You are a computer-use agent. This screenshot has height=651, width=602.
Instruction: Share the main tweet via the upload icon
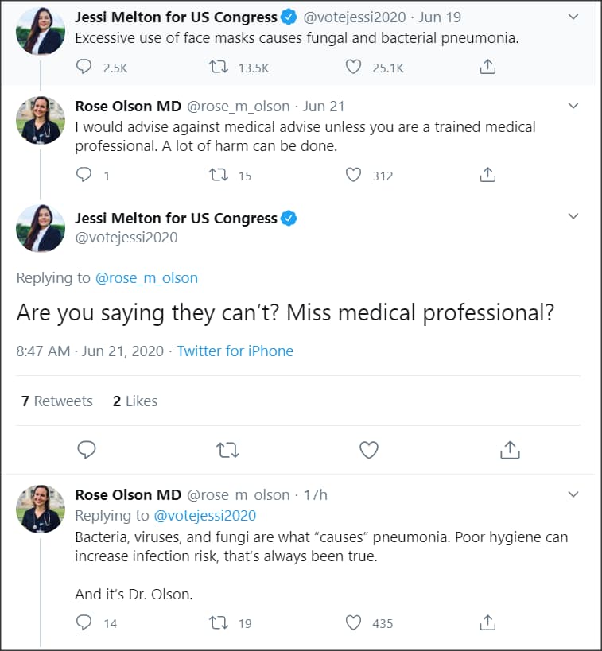(510, 451)
